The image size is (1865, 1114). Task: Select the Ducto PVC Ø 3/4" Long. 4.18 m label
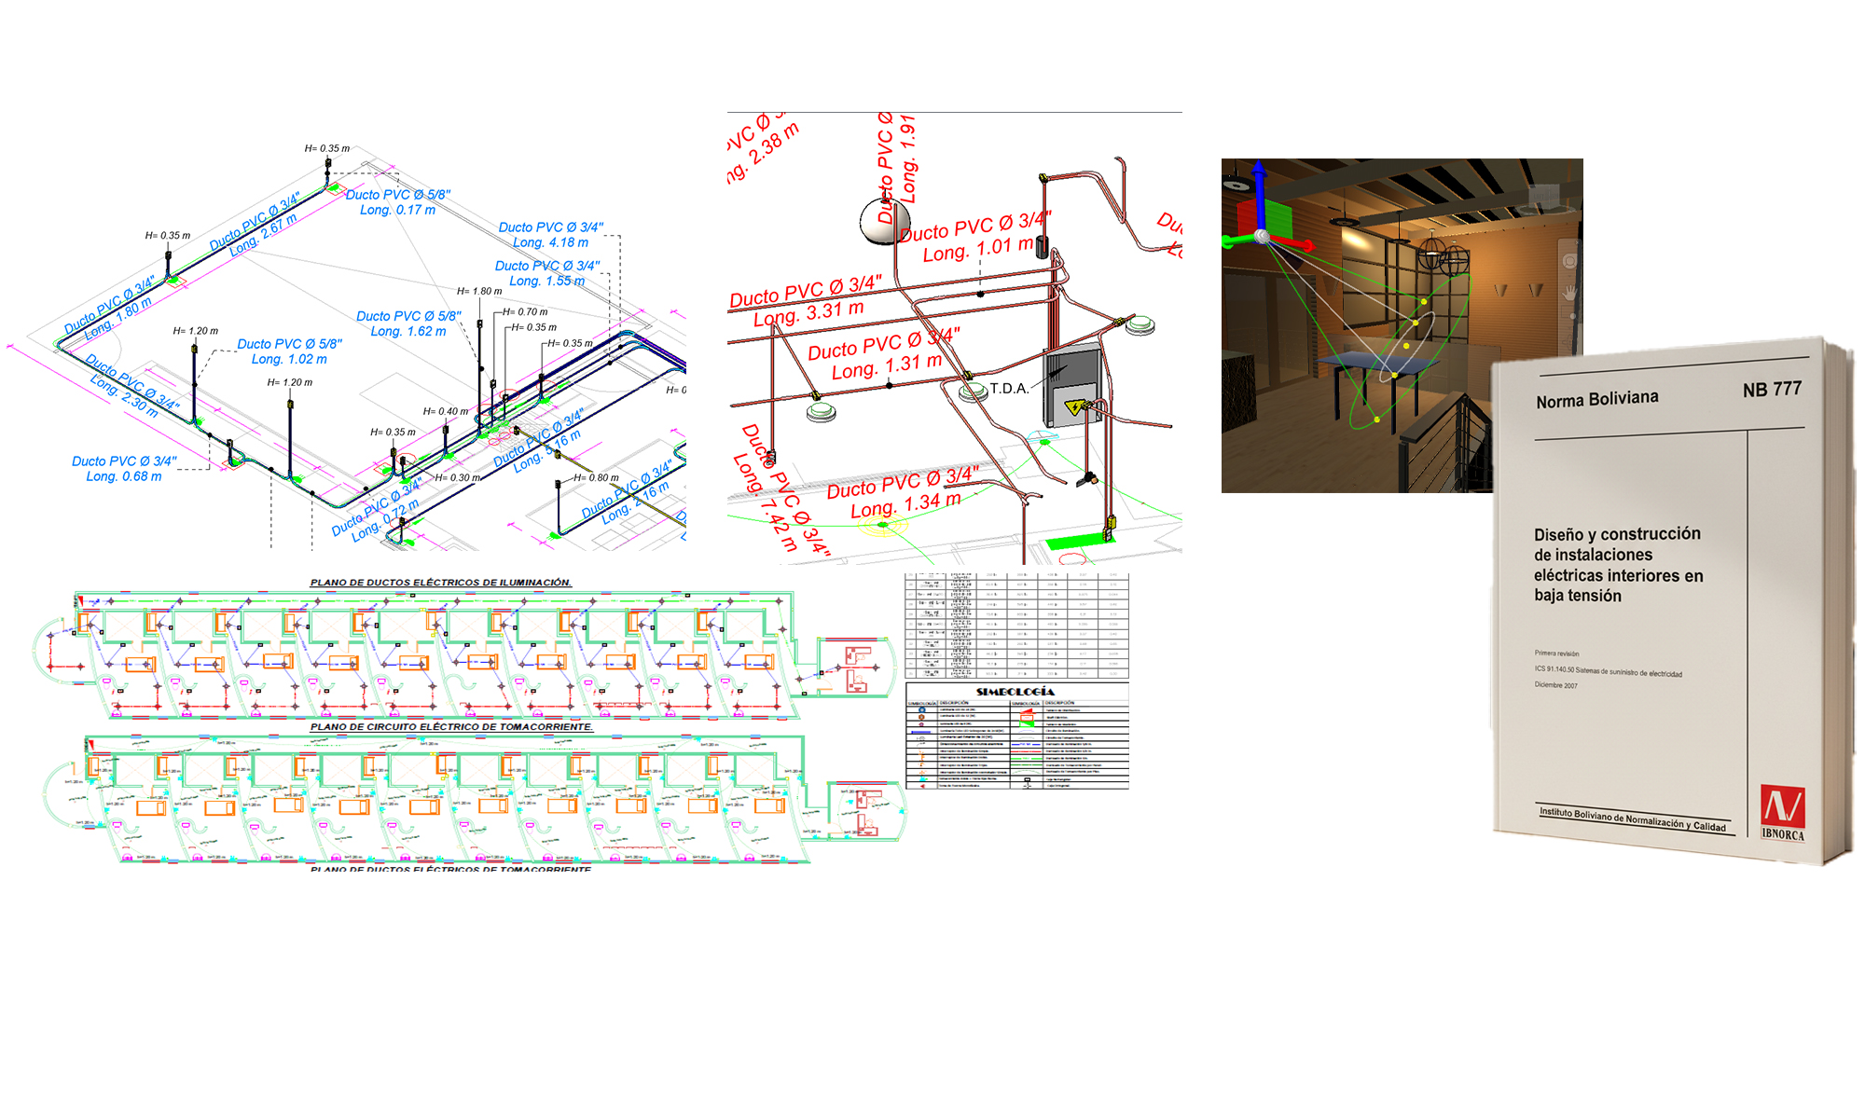pos(551,235)
